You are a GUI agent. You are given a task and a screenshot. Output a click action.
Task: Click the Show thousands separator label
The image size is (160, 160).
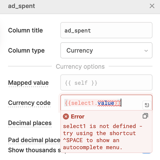(x=35, y=150)
